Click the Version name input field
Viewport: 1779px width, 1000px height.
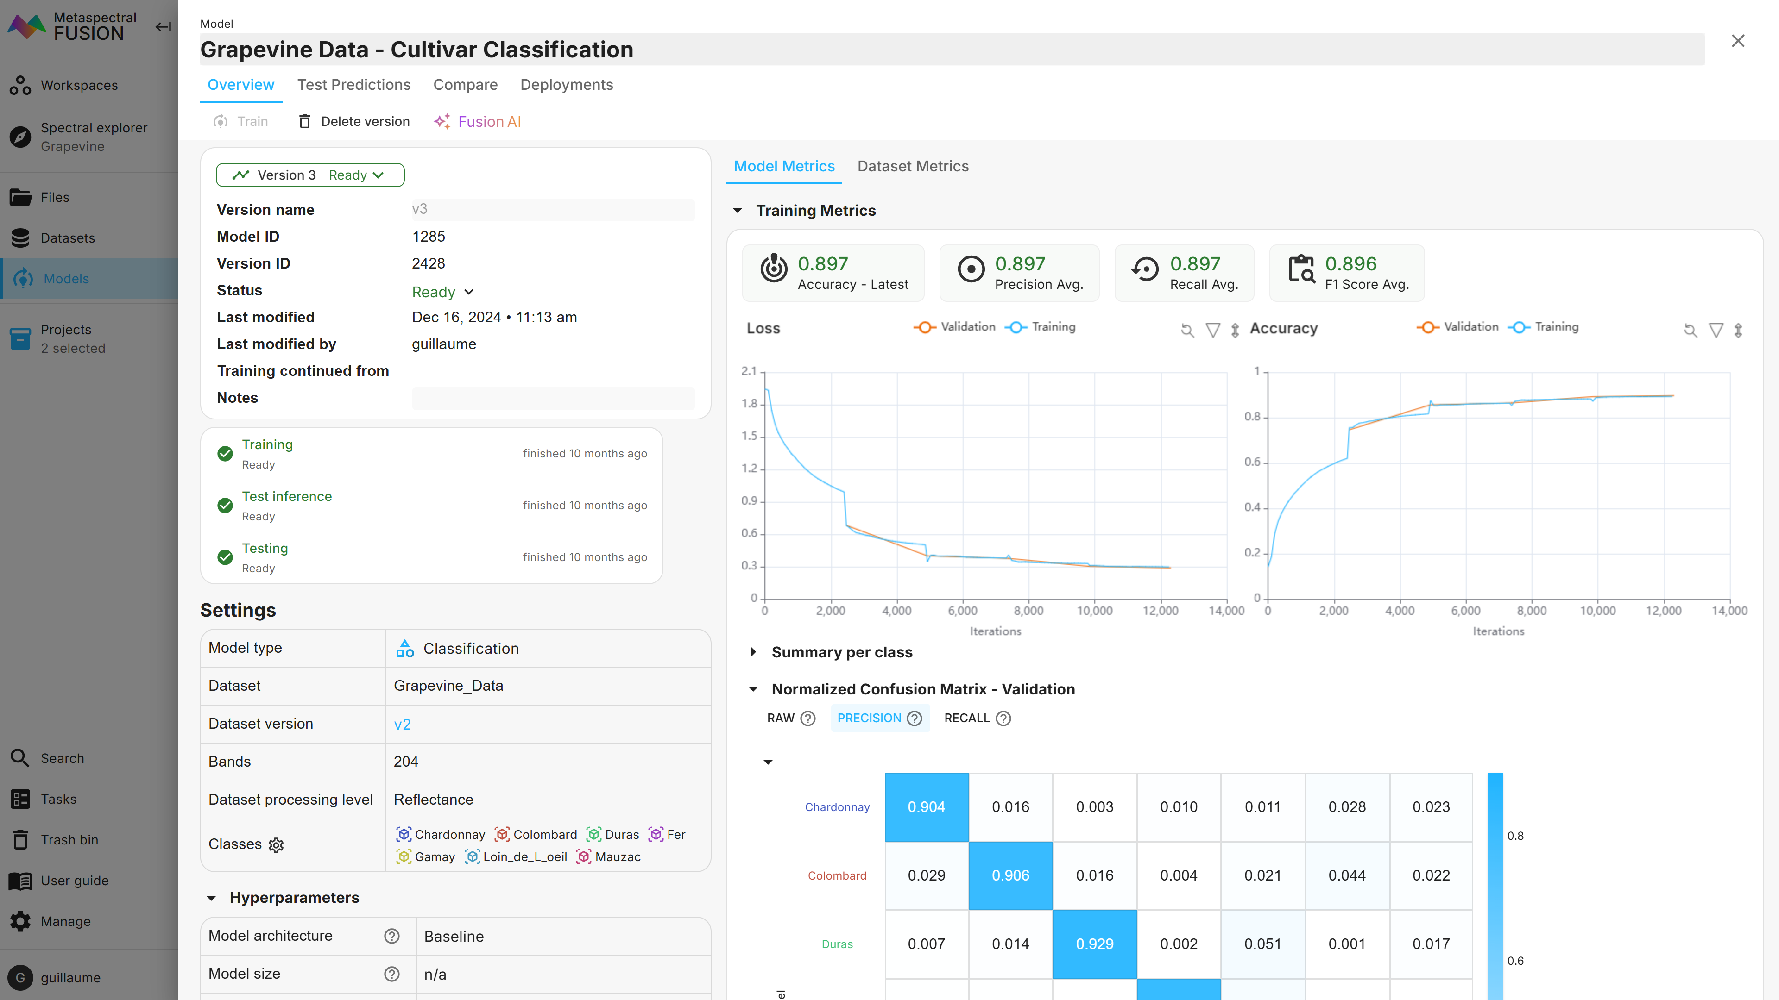click(553, 210)
